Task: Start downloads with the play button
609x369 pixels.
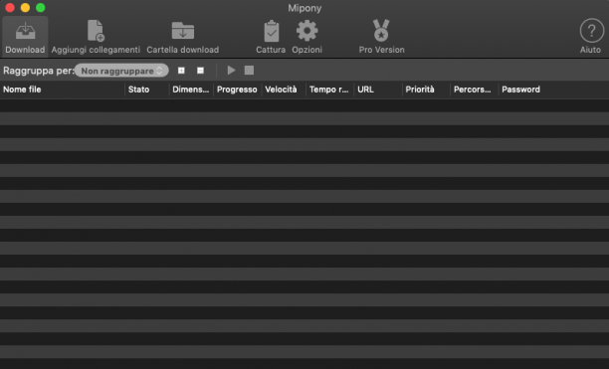Action: tap(231, 71)
